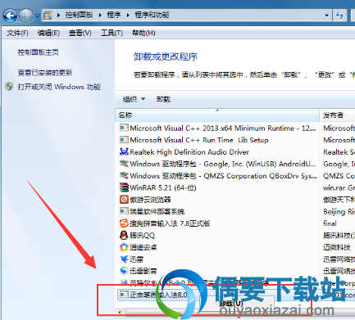This screenshot has width=355, height=320.
Task: Click the control panel icon in address bar
Action: pyautogui.click(x=48, y=15)
